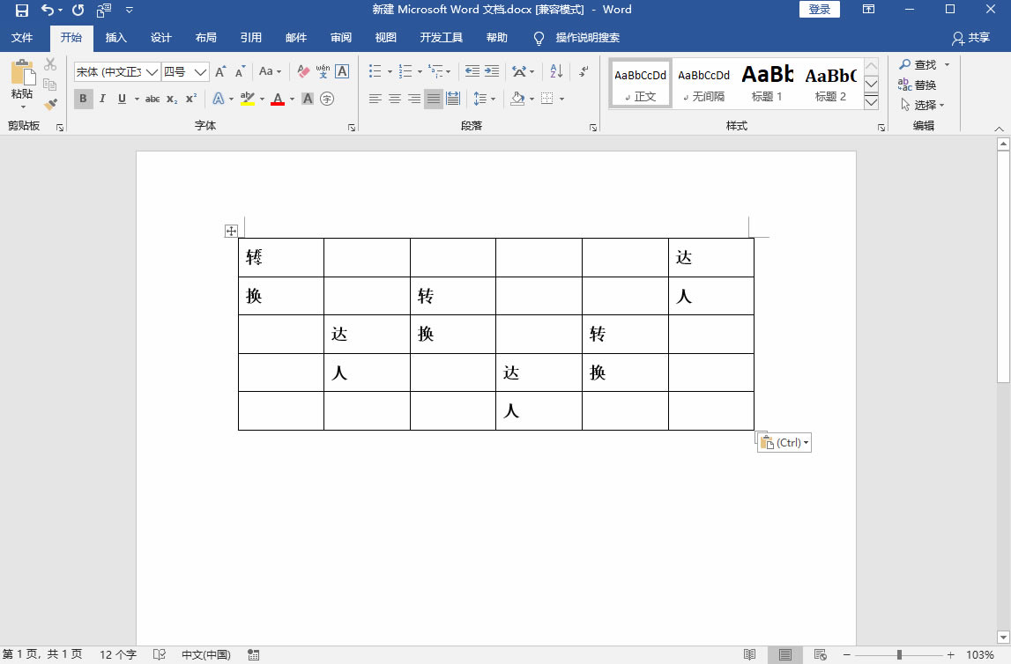Toggle Subscript formatting
Viewport: 1011px width, 664px height.
172,99
